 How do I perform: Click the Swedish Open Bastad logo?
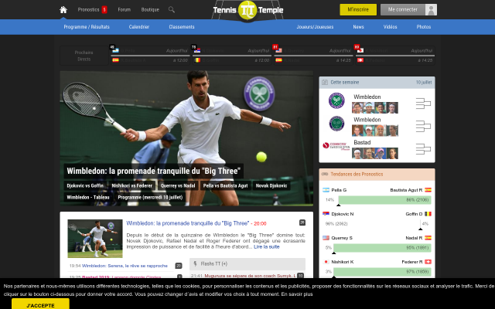336,146
